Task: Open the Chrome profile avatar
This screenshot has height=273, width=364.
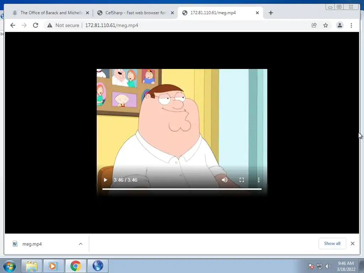Action: pos(339,25)
